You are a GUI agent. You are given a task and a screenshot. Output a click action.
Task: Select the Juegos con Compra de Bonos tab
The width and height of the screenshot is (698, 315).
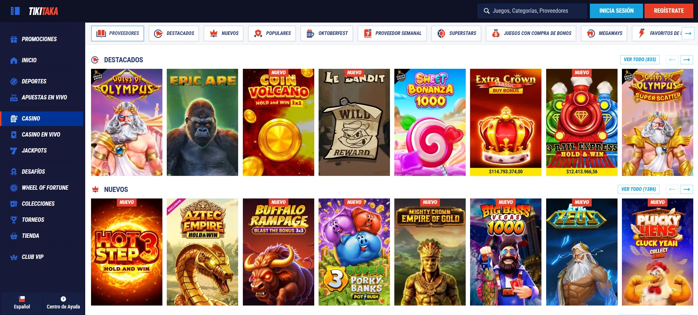click(531, 34)
